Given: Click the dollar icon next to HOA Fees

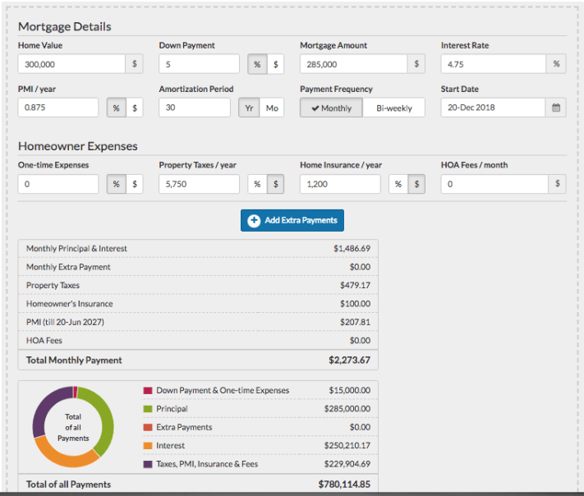Looking at the screenshot, I should pyautogui.click(x=556, y=184).
